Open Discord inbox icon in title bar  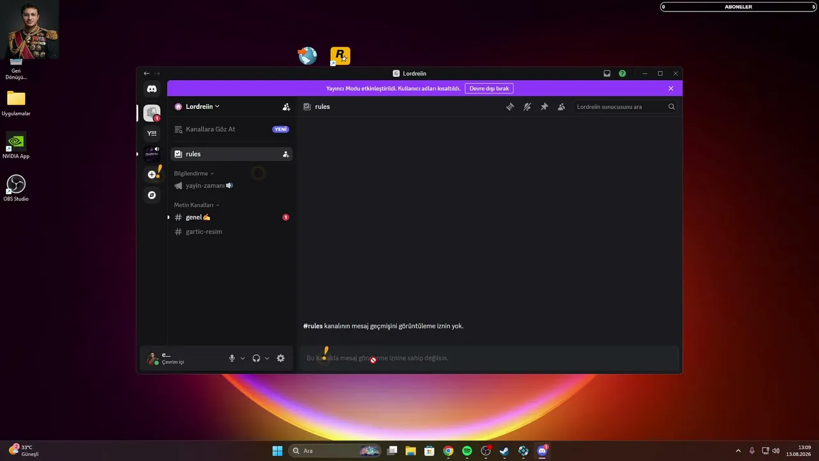(607, 74)
